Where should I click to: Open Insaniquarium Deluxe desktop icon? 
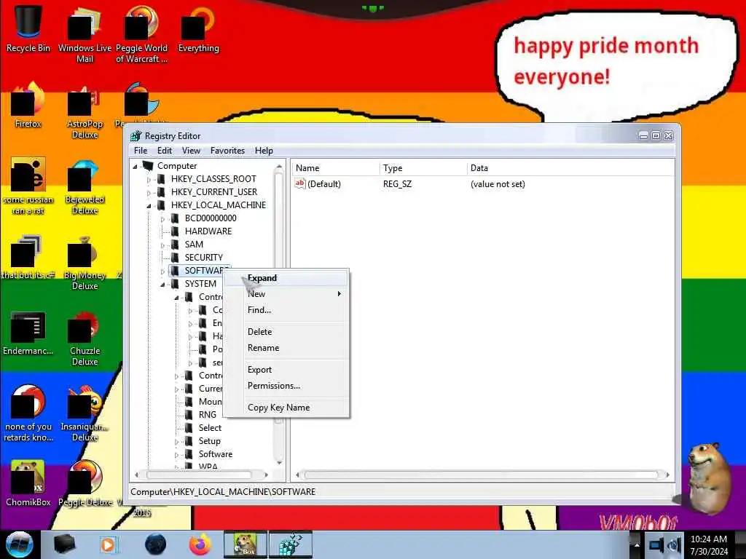[85, 413]
